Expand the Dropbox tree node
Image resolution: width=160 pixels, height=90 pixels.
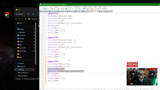[x=16, y=63]
